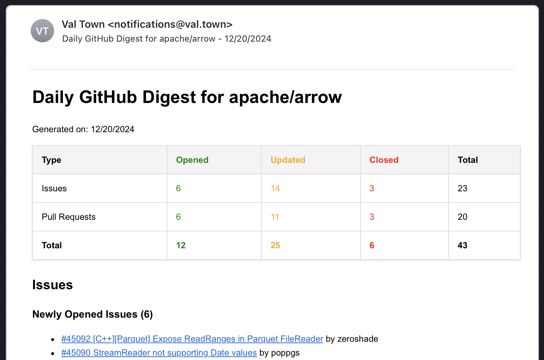Click sender name Val Town notifications@val.town
The image size is (544, 360).
pyautogui.click(x=147, y=24)
